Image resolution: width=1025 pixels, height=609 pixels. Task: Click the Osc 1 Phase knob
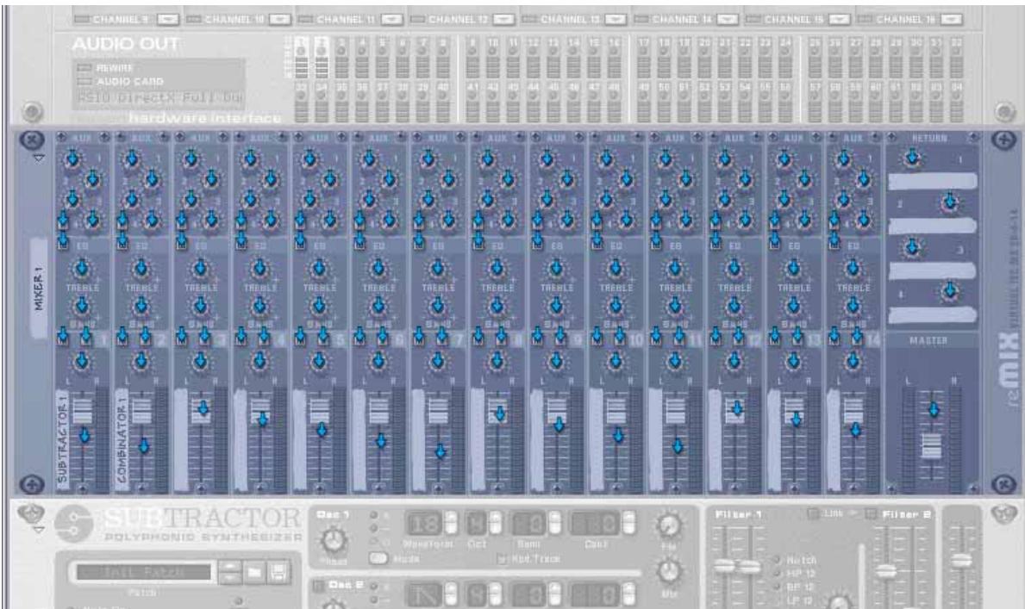(333, 539)
